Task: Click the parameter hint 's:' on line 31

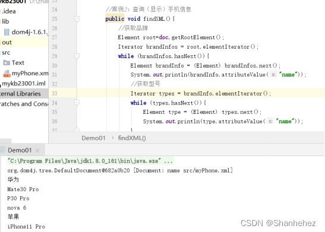Action: (273, 75)
